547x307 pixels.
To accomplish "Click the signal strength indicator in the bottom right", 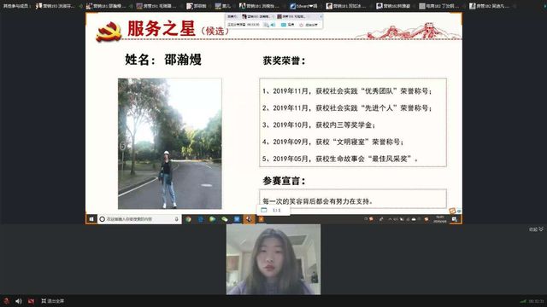I will [523, 301].
